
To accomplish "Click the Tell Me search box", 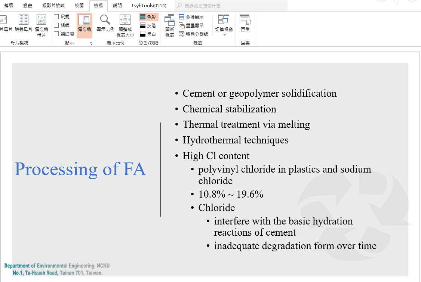I will 231,6.
